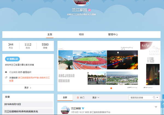This screenshot has height=115, width=164.
Task: Open the night river photo in the banner
Action: pyautogui.click(x=122, y=60)
